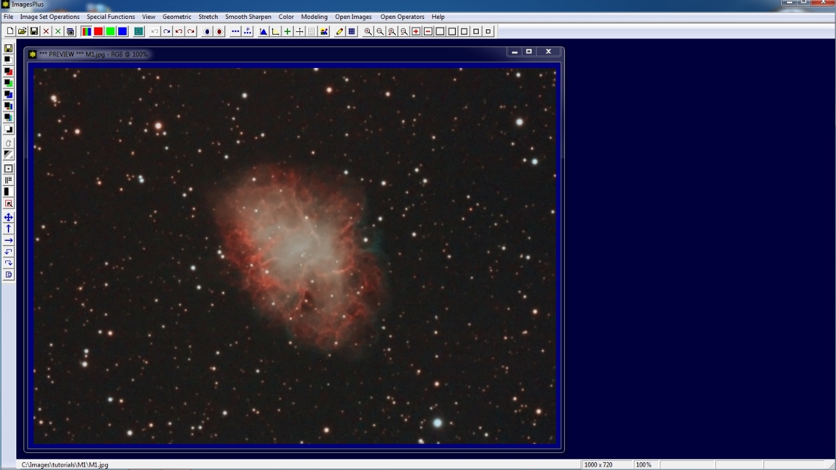The height and width of the screenshot is (470, 836).
Task: Click the red box with arrow sidebar icon
Action: (x=8, y=204)
